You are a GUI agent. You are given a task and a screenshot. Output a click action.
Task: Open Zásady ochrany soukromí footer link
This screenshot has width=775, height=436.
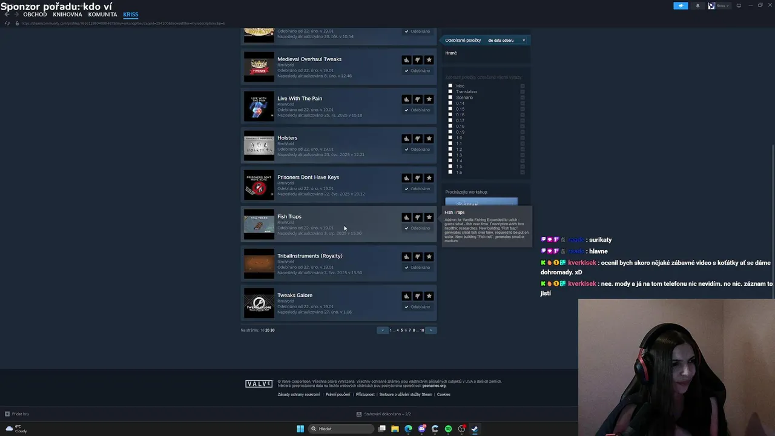pos(298,394)
